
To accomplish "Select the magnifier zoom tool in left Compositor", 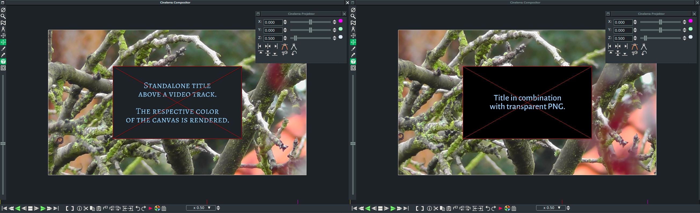I will 3,16.
